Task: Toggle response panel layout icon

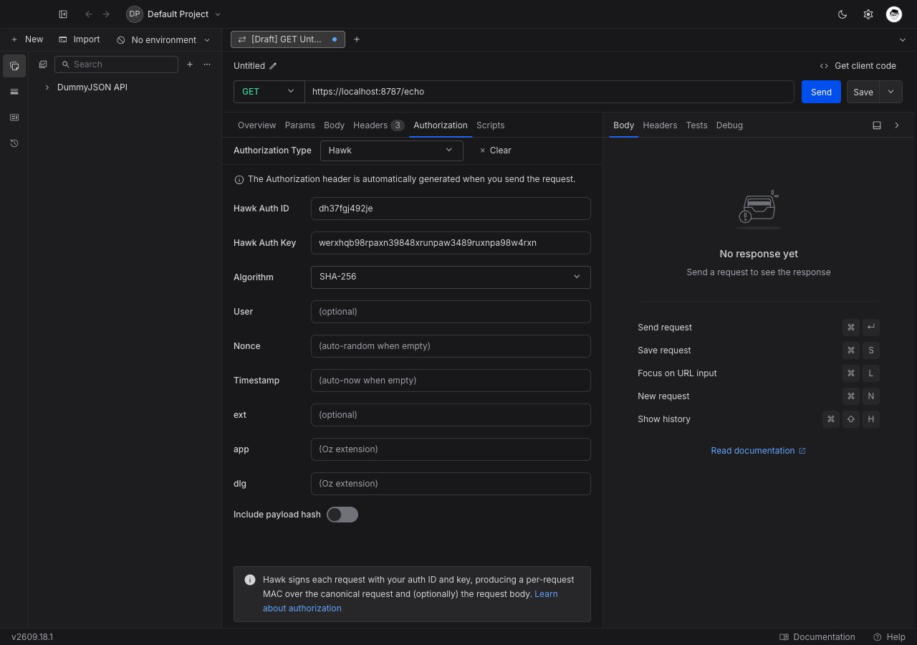Action: pyautogui.click(x=877, y=125)
